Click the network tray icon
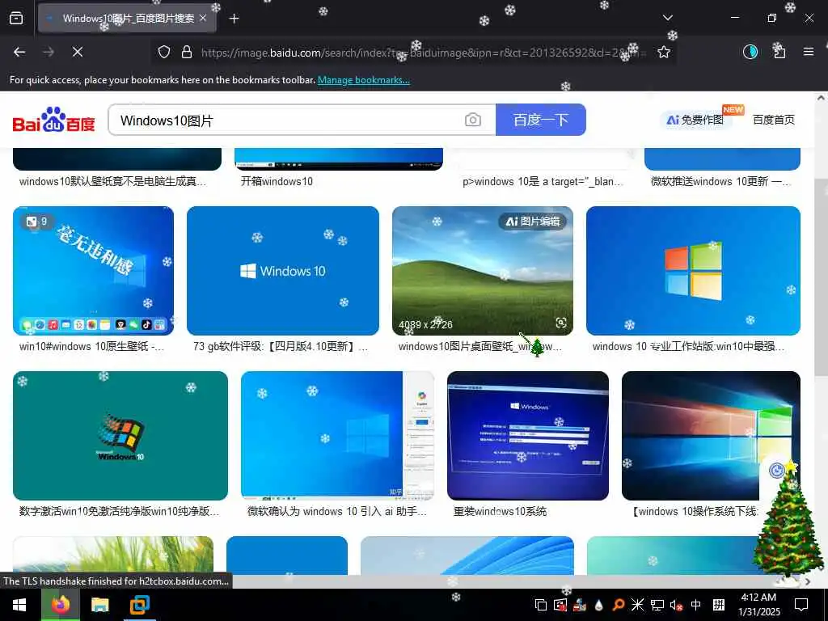Image resolution: width=828 pixels, height=621 pixels. [657, 605]
